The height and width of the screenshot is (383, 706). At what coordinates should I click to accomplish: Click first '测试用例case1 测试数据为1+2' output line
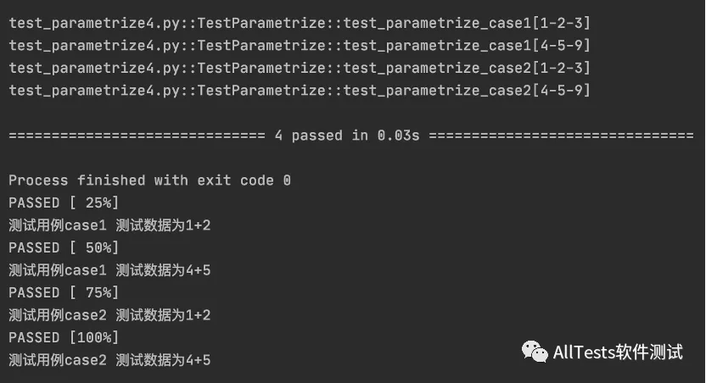[x=109, y=225]
